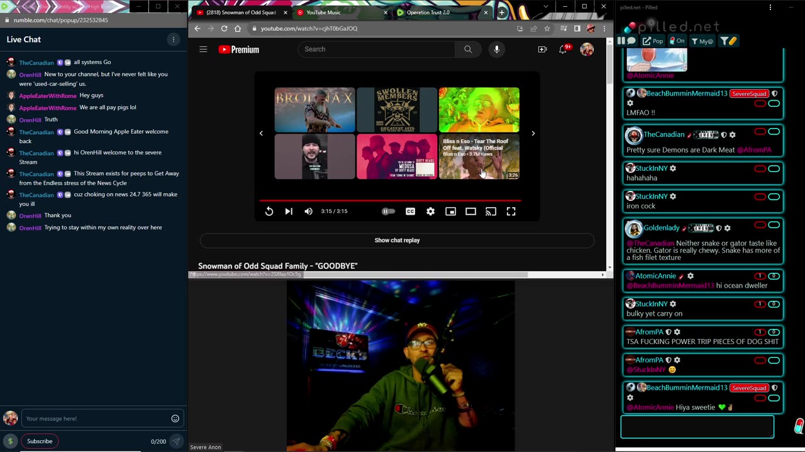Screen dimensions: 805x452
Task: Open the Rumble chat emoji picker
Action: (175, 419)
